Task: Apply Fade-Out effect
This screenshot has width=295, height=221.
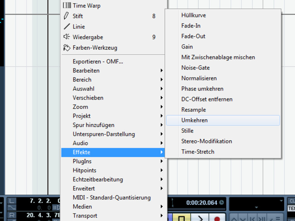Action: 223,36
